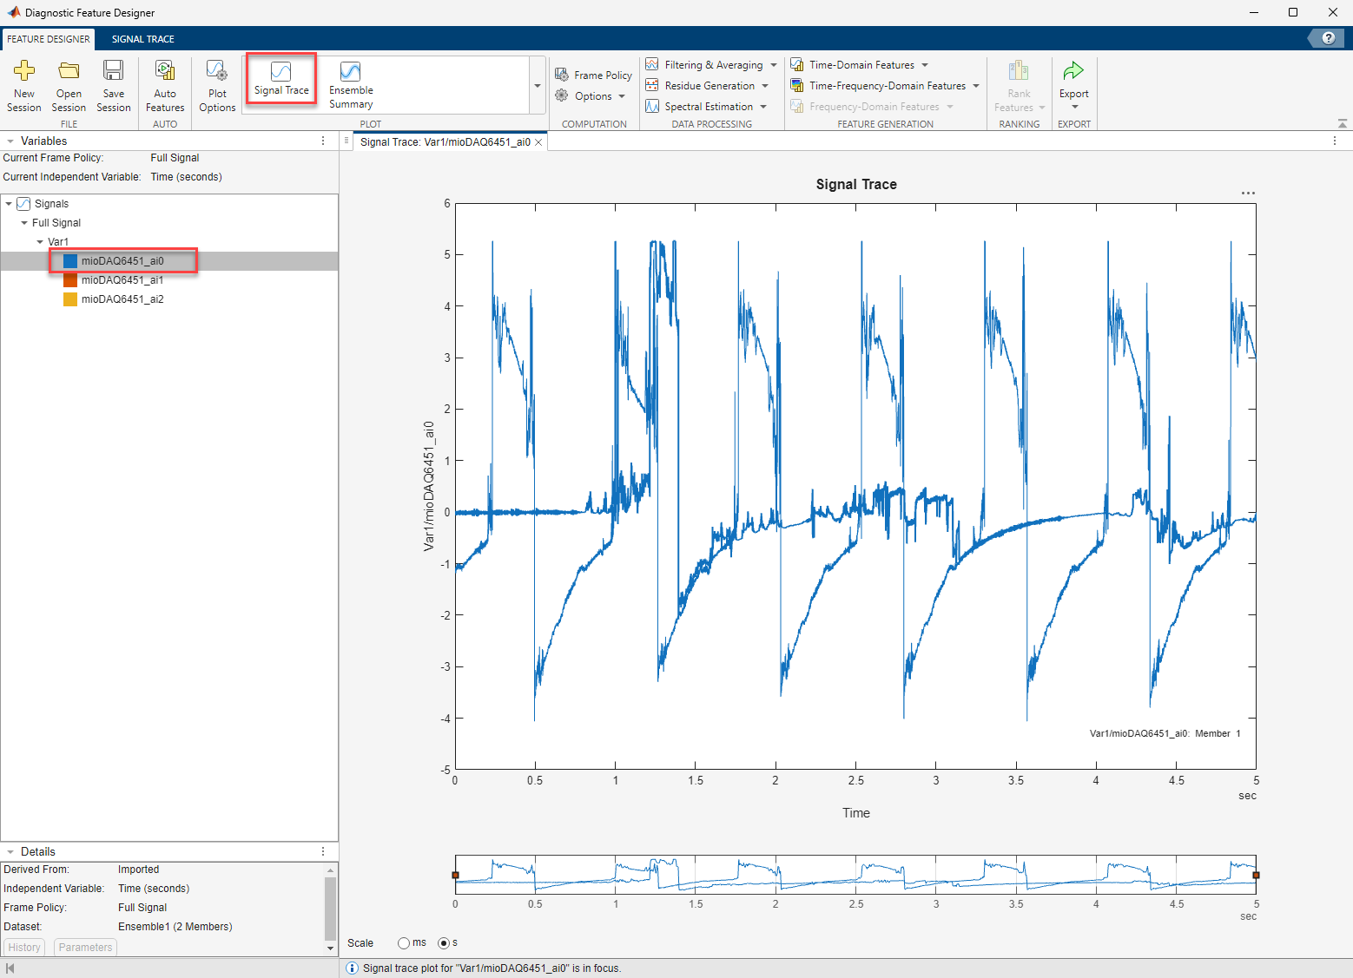Click the History button in Details
This screenshot has height=978, width=1353.
[x=24, y=948]
